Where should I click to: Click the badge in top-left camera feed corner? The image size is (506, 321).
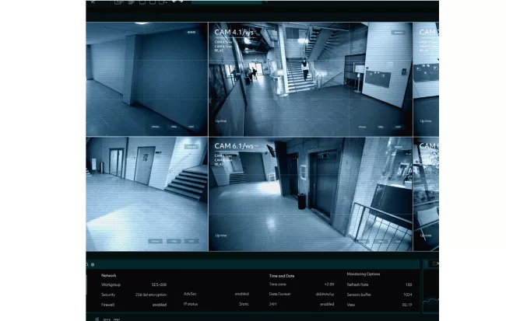pos(191,33)
